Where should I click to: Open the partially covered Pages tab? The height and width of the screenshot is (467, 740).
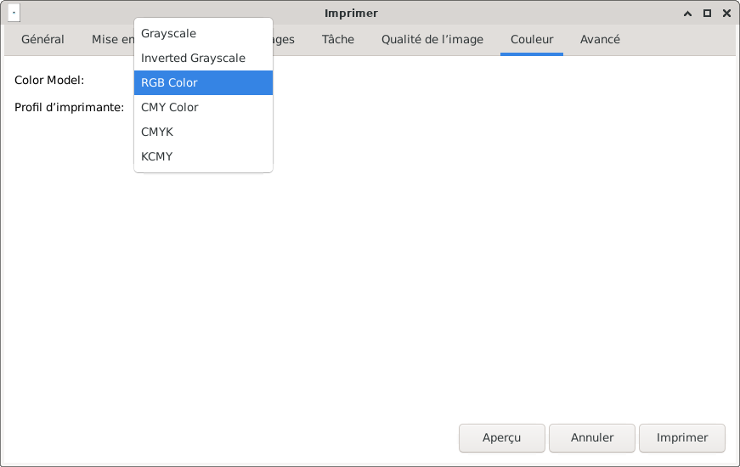coord(284,40)
